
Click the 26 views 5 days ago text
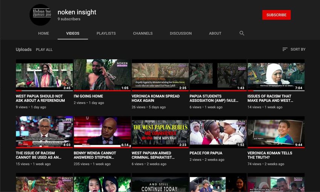(x=149, y=107)
